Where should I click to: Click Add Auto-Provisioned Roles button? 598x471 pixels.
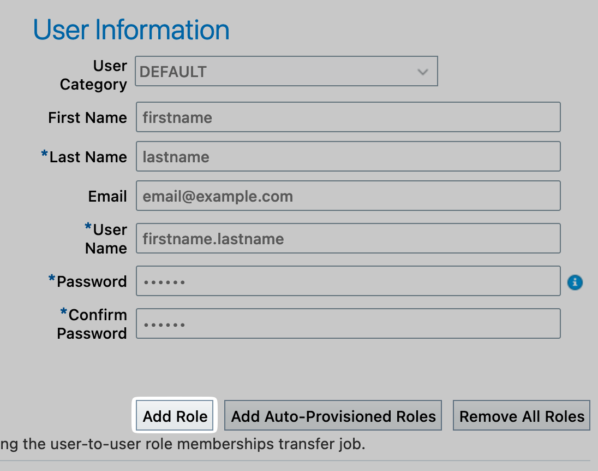tap(333, 416)
